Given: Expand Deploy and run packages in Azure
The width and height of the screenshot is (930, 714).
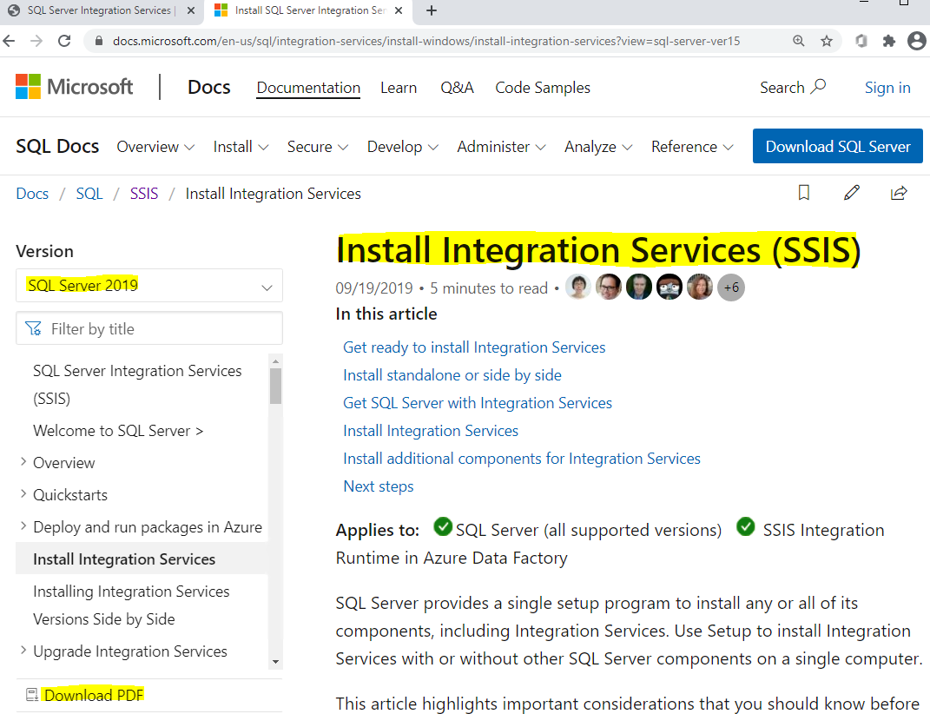Looking at the screenshot, I should click(x=23, y=526).
